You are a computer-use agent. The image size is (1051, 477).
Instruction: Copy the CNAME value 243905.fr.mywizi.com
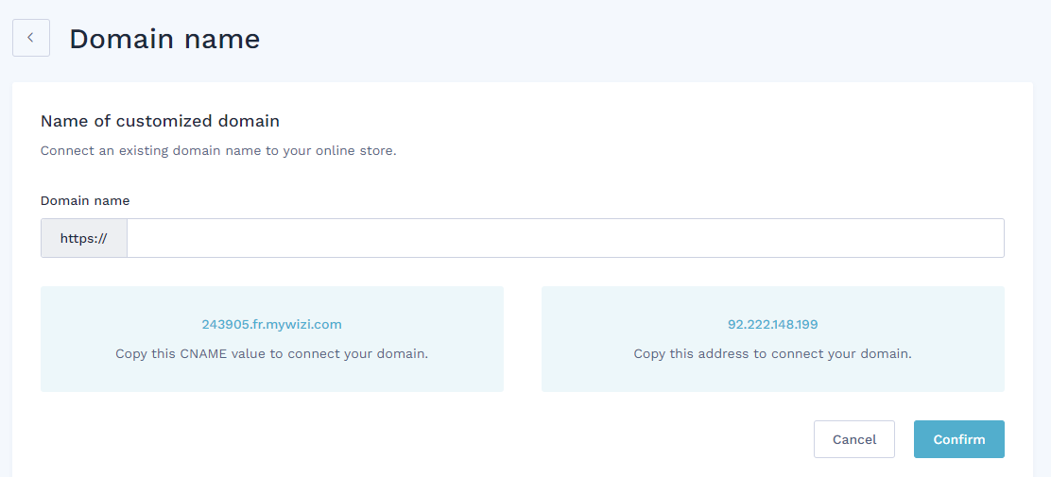pos(271,325)
